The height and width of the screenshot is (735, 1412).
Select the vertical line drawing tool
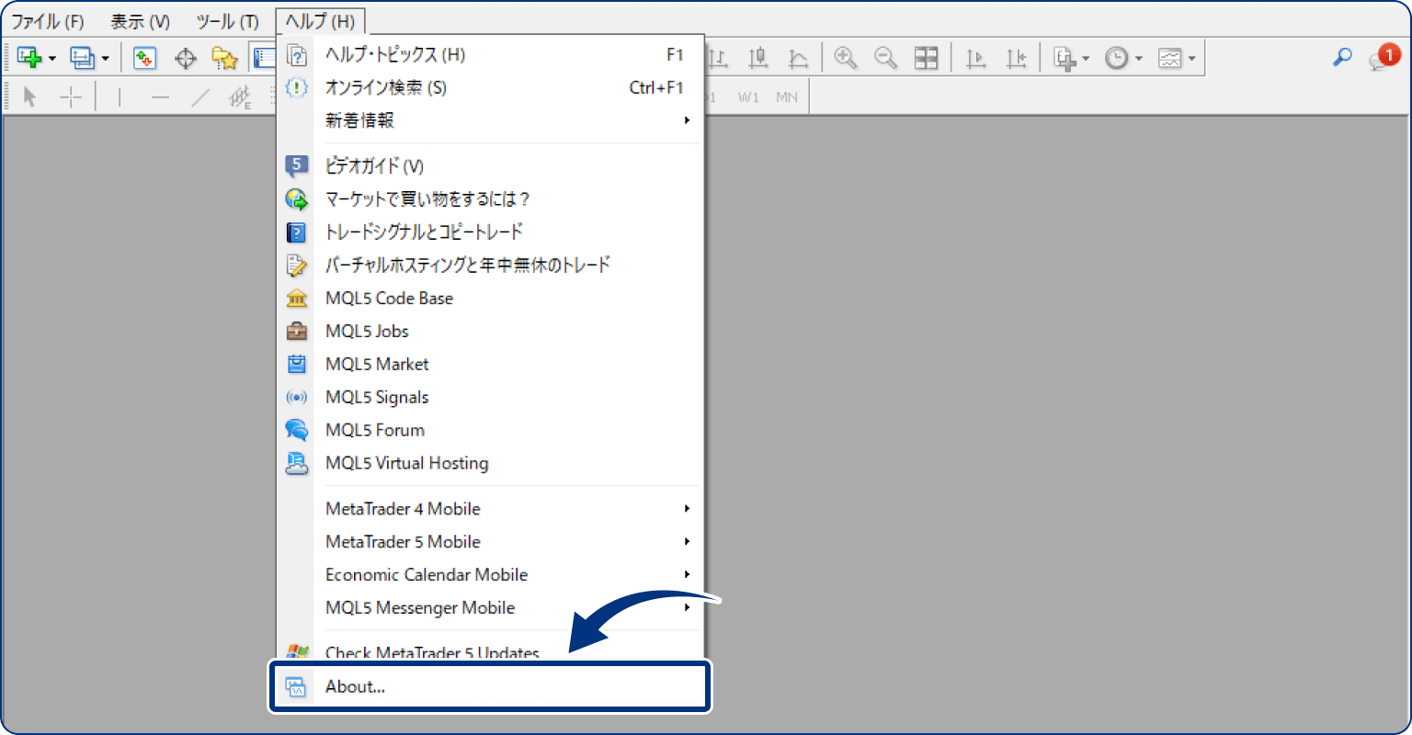[x=120, y=96]
